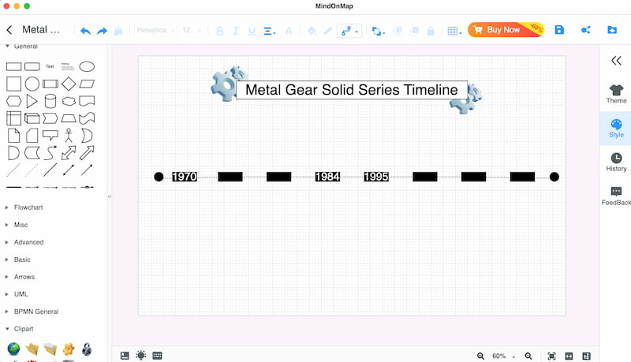Select the cylinder shape
The height and width of the screenshot is (362, 631).
(50, 101)
